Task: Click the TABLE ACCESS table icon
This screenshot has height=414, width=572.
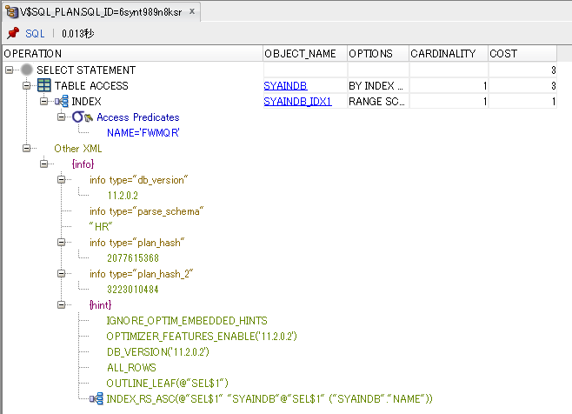Action: (44, 85)
